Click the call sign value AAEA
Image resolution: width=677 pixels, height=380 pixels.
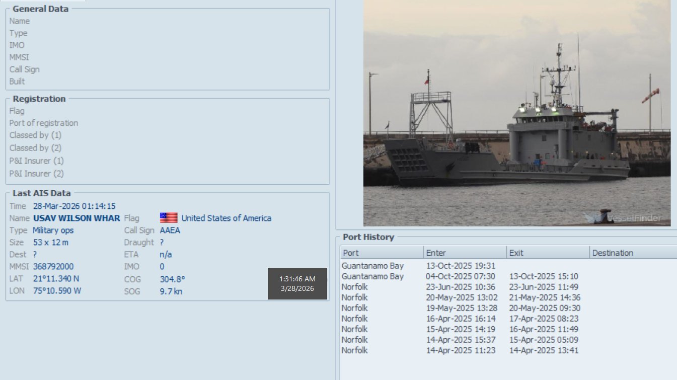(x=170, y=230)
